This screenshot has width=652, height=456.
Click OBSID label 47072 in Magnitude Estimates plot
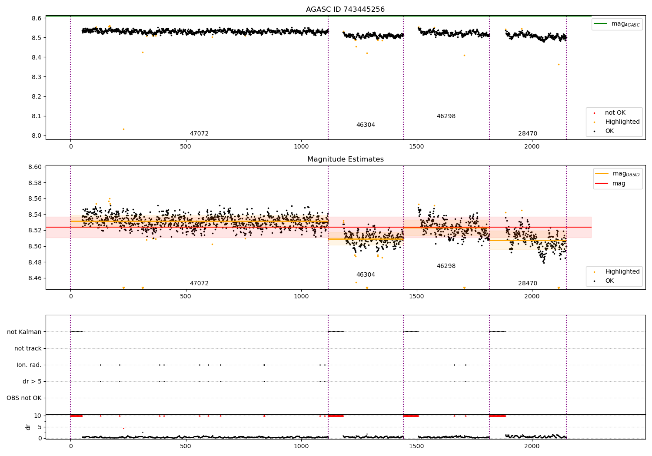tap(199, 283)
